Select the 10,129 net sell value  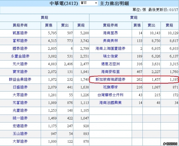173,33
